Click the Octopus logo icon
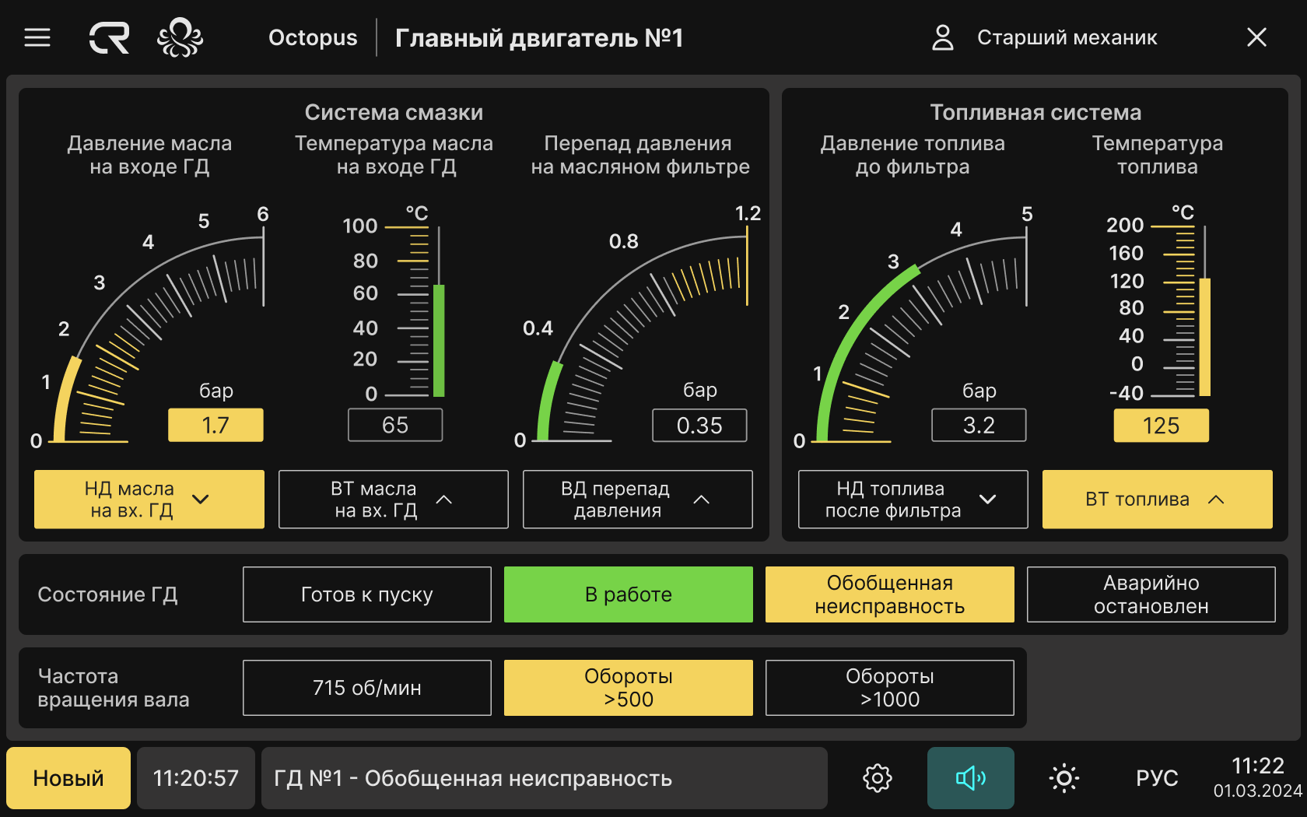 click(180, 37)
